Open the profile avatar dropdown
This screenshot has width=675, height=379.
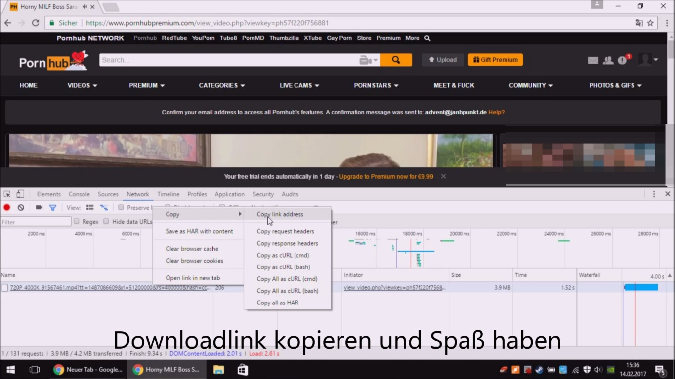(648, 60)
